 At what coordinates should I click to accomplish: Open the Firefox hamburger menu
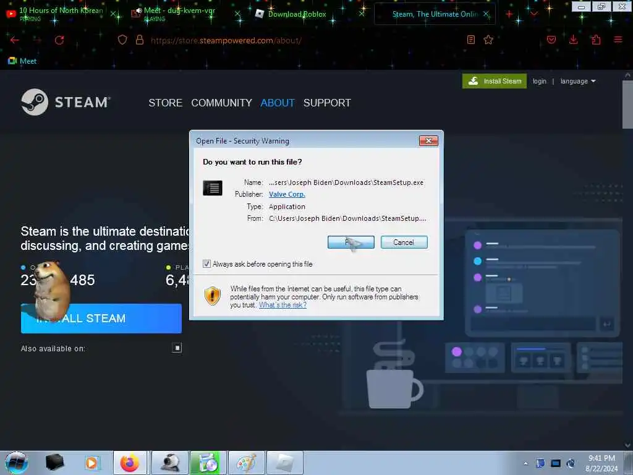pos(618,40)
